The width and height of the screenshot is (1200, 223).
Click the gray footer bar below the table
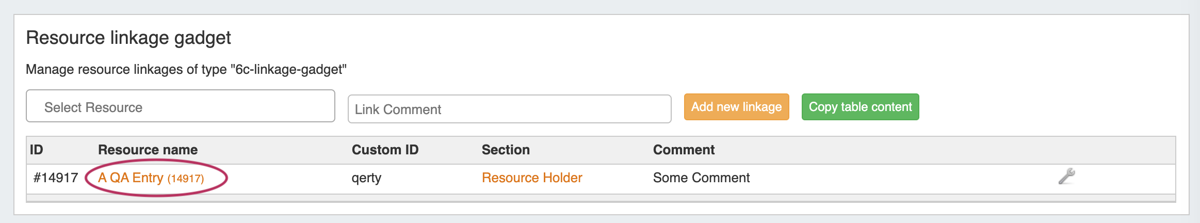[x=601, y=198]
